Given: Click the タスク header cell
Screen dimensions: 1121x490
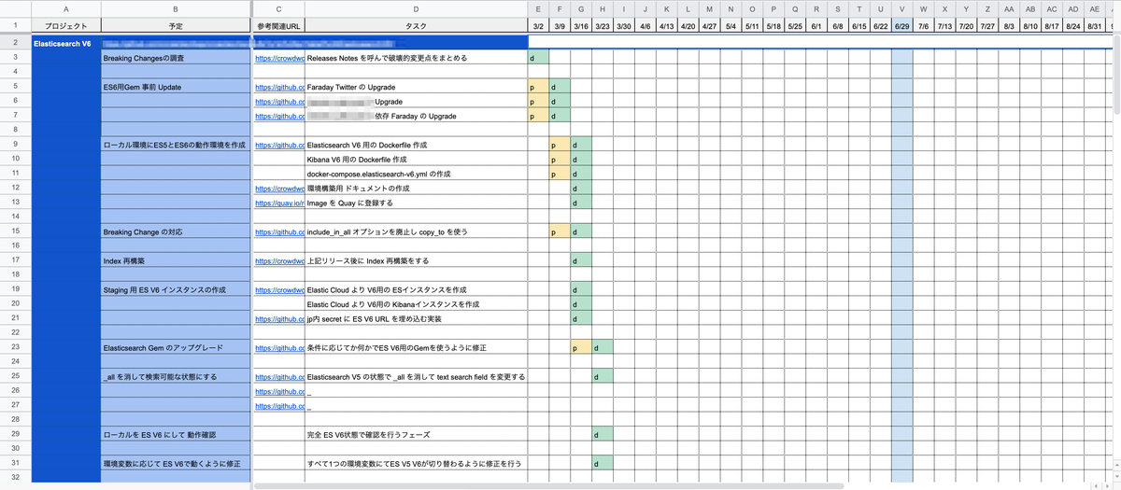Looking at the screenshot, I should click(x=416, y=25).
